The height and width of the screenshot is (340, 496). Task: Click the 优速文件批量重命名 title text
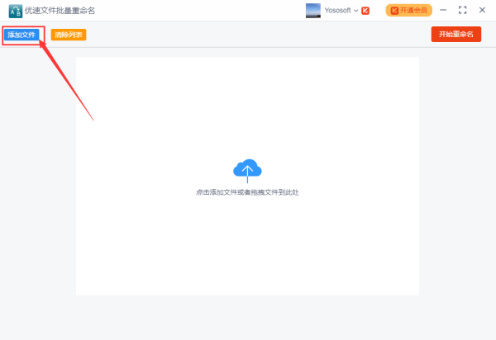coord(60,11)
